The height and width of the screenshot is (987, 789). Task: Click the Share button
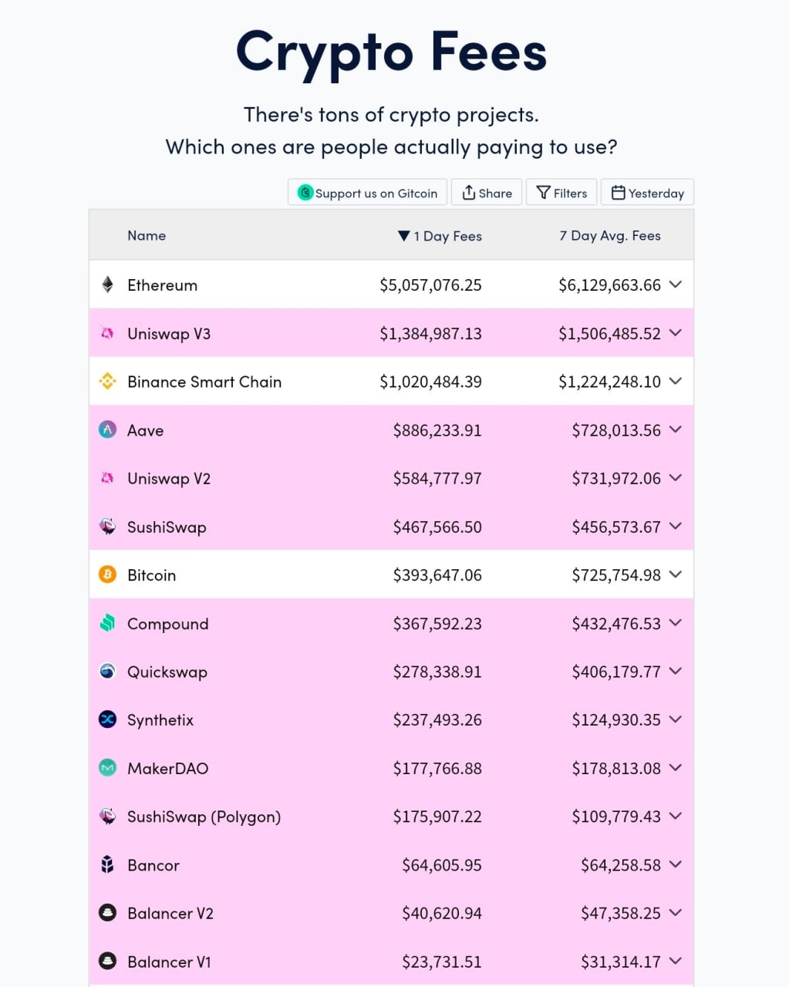[x=487, y=193]
